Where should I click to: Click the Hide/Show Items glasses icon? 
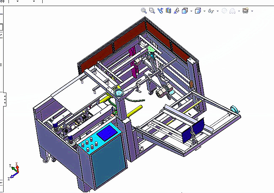(x=211, y=11)
